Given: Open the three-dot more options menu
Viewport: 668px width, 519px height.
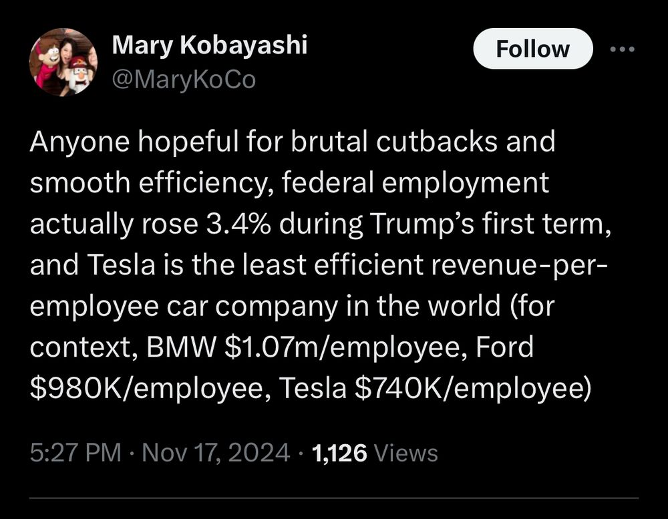Looking at the screenshot, I should point(622,49).
